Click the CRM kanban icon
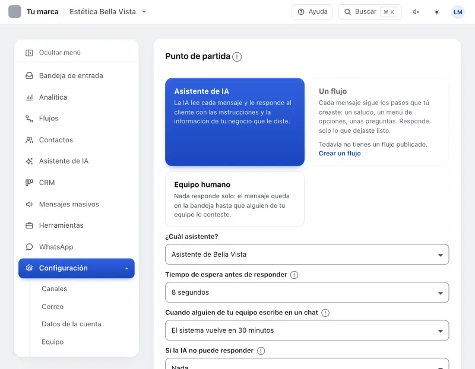Screen dimensions: 475x369 pyautogui.click(x=29, y=183)
